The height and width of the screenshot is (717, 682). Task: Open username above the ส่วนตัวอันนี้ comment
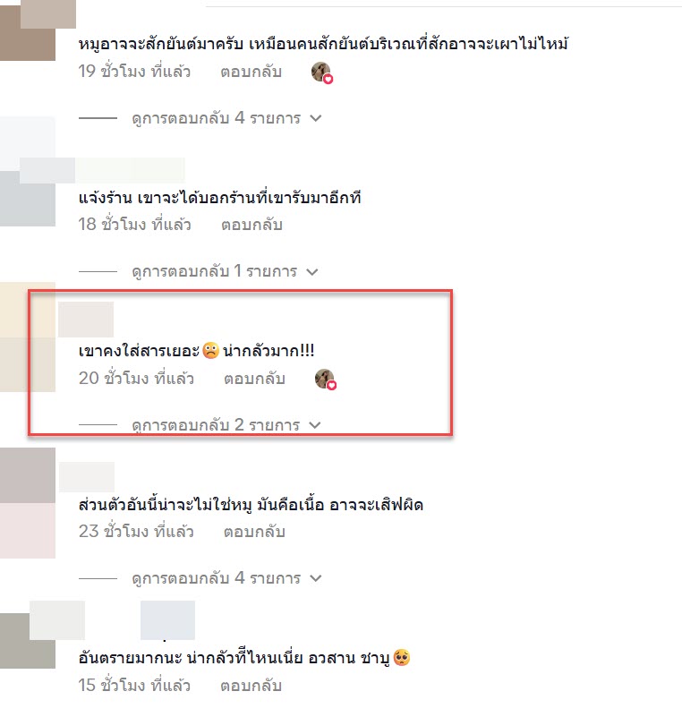coord(87,477)
